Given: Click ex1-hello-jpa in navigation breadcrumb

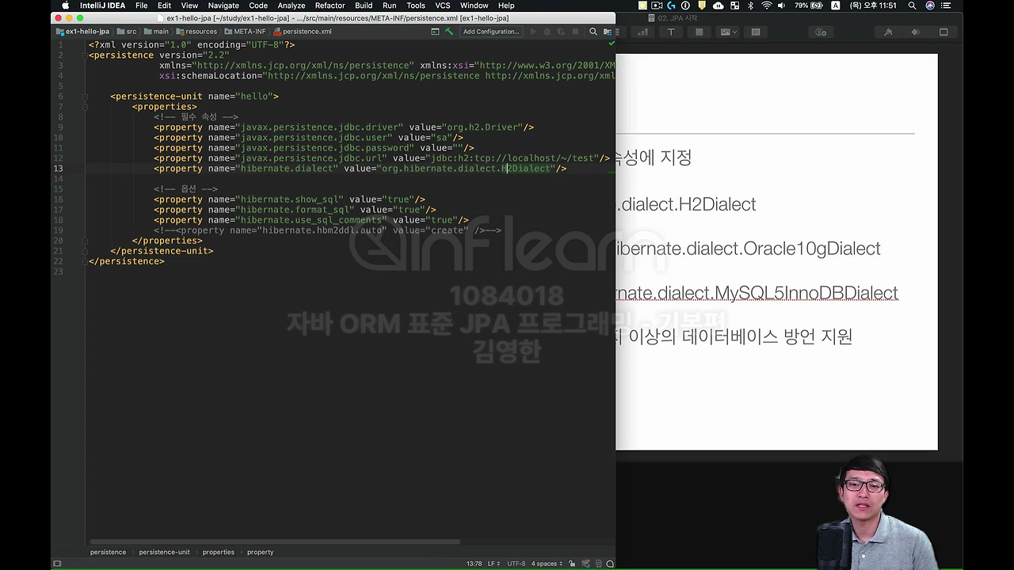Looking at the screenshot, I should 82,32.
